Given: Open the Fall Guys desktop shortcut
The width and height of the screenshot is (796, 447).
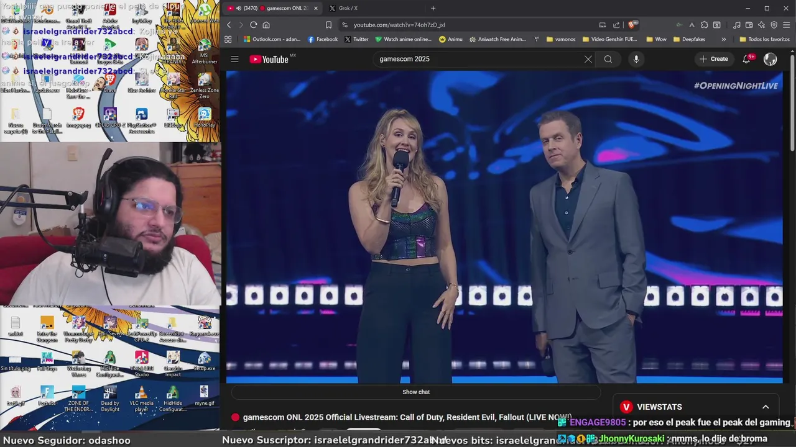Looking at the screenshot, I should pos(47,361).
